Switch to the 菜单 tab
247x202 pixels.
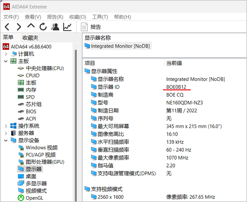tap(8, 37)
